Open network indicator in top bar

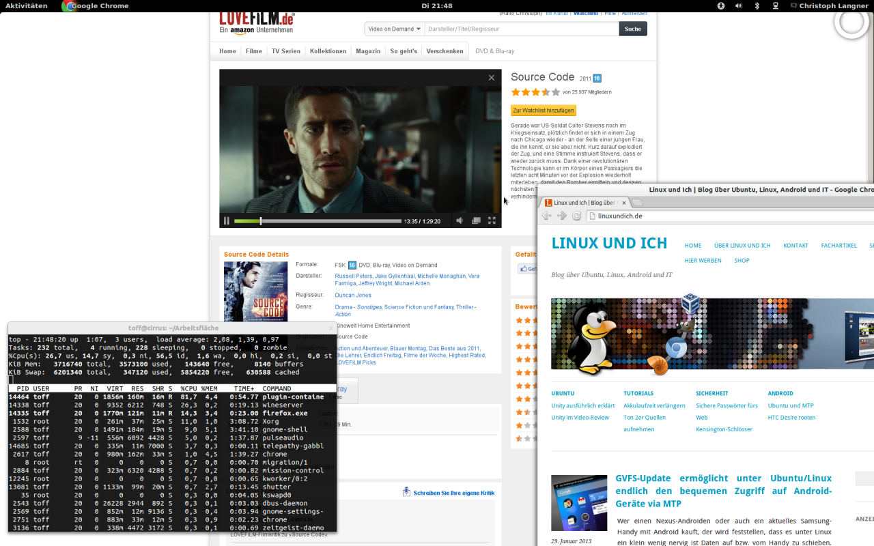[x=776, y=5]
